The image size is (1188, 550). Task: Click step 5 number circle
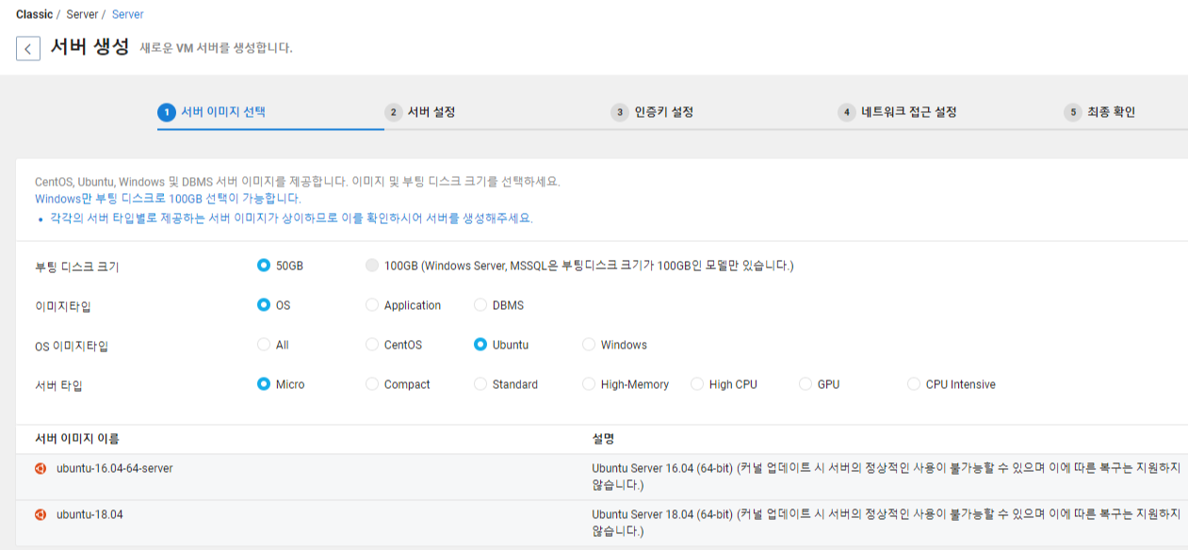click(1073, 112)
